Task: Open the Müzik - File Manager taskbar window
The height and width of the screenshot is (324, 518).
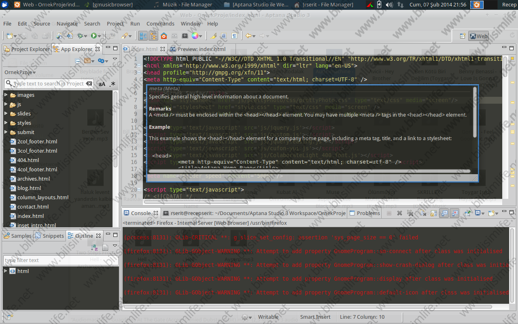Action: pyautogui.click(x=184, y=5)
